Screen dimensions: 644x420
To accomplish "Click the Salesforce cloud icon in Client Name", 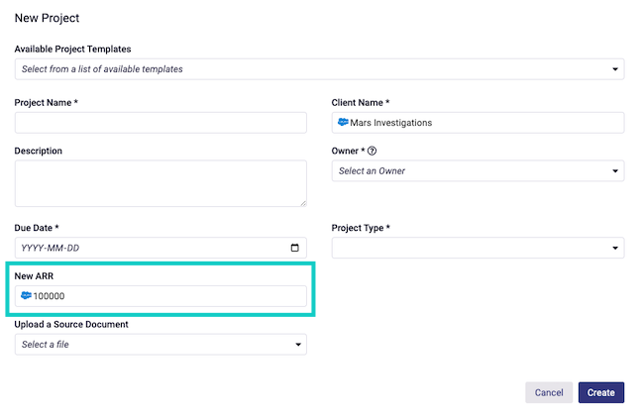I will tap(343, 122).
